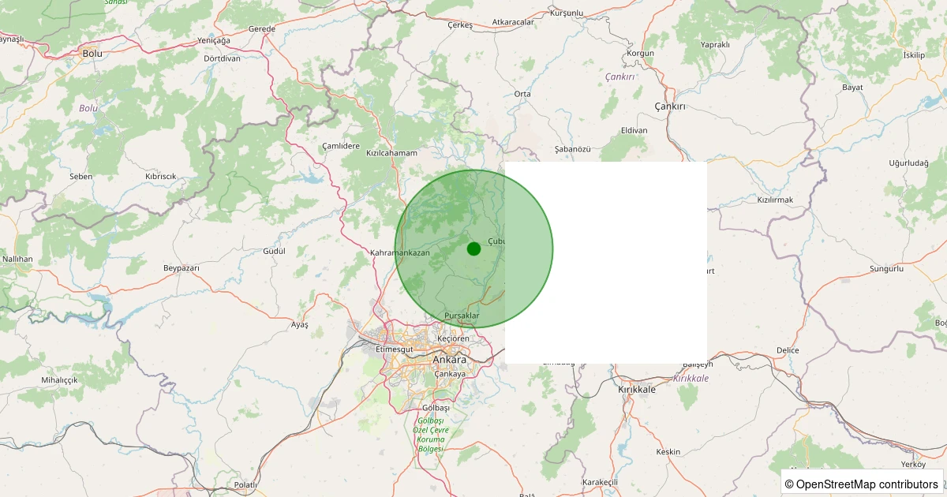This screenshot has height=497, width=947.
Task: Select the Etimesgut district label
Action: pos(395,349)
